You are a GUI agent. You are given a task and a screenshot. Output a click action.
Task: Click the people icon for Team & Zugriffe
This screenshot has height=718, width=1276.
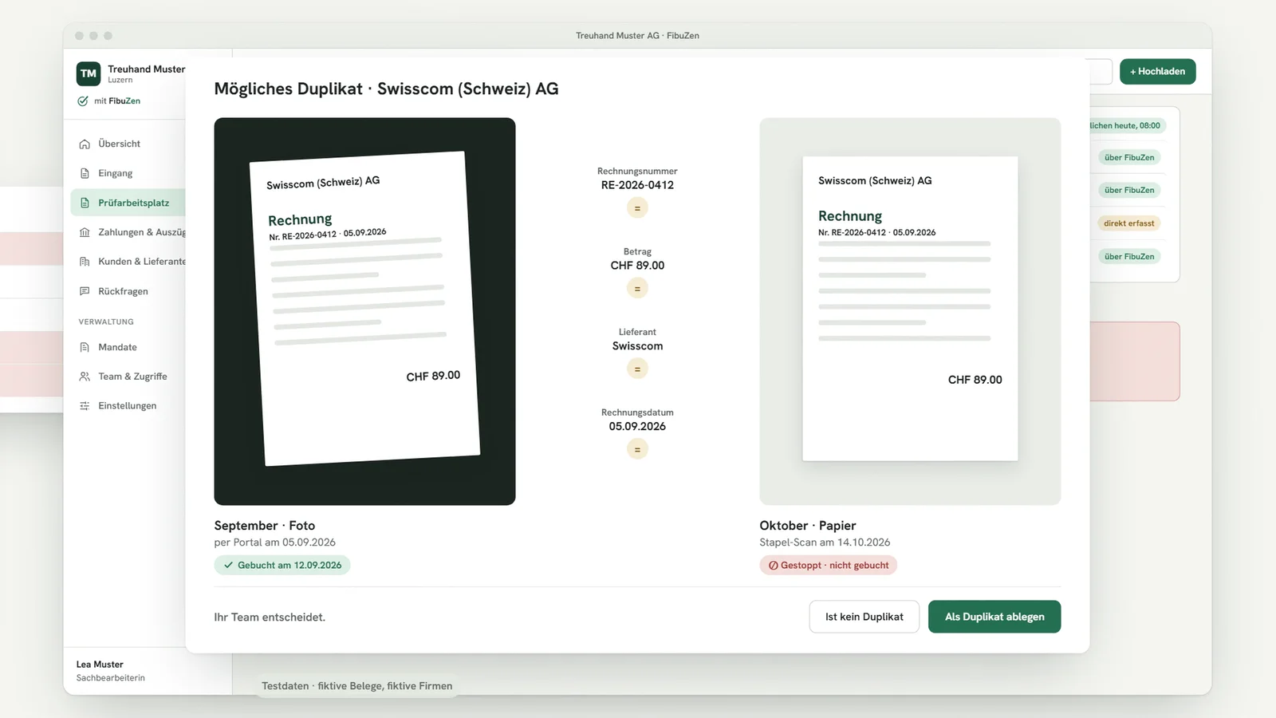(x=85, y=377)
